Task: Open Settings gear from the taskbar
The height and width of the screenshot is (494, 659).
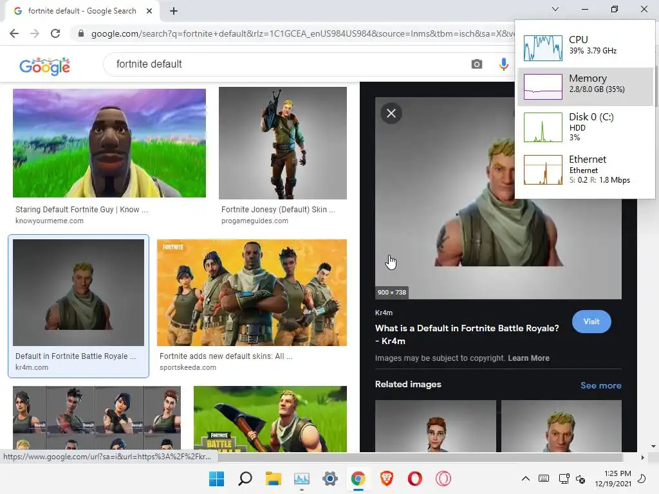Action: (x=330, y=479)
